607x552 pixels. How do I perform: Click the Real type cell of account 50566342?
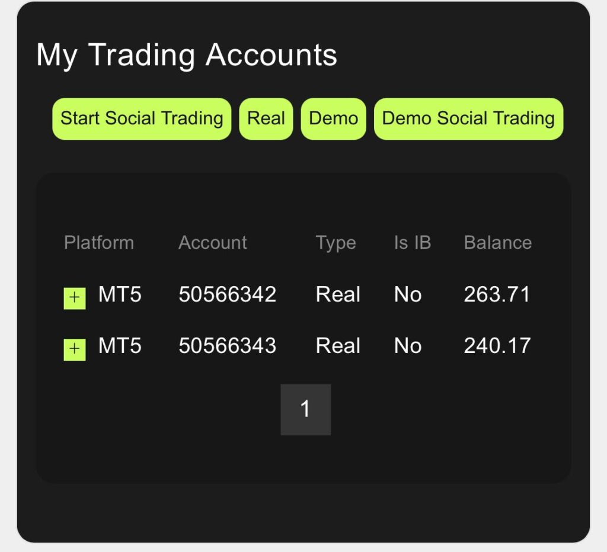coord(338,294)
